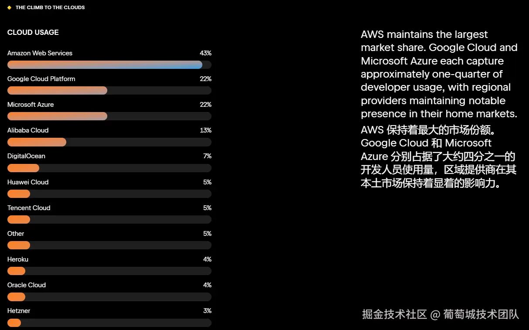This screenshot has height=330, width=529.
Task: Click the 3% value for Hetzner
Action: tap(207, 311)
